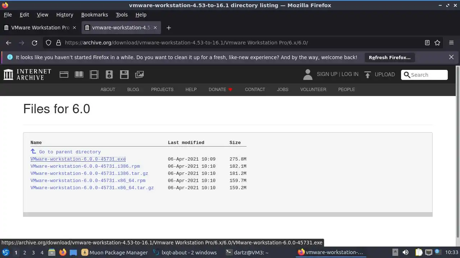Click the UPLOAD link text
This screenshot has width=460, height=258.
point(385,75)
